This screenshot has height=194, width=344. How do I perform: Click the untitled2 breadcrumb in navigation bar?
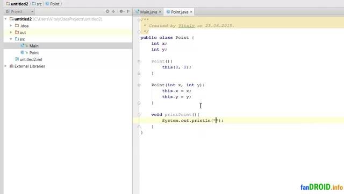coord(17,4)
